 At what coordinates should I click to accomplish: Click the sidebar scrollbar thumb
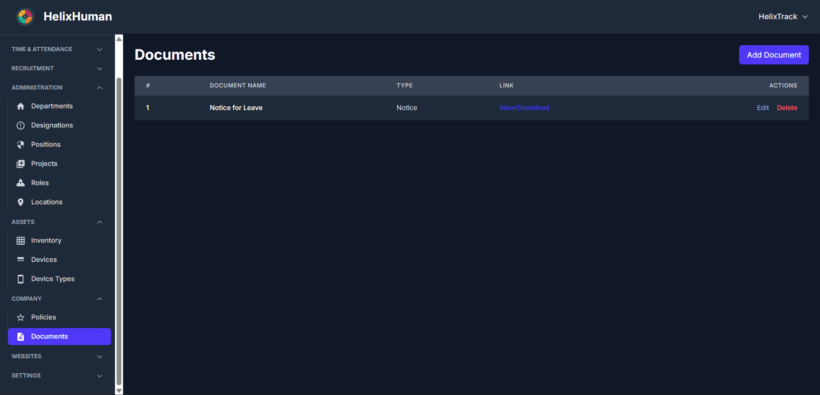[119, 231]
